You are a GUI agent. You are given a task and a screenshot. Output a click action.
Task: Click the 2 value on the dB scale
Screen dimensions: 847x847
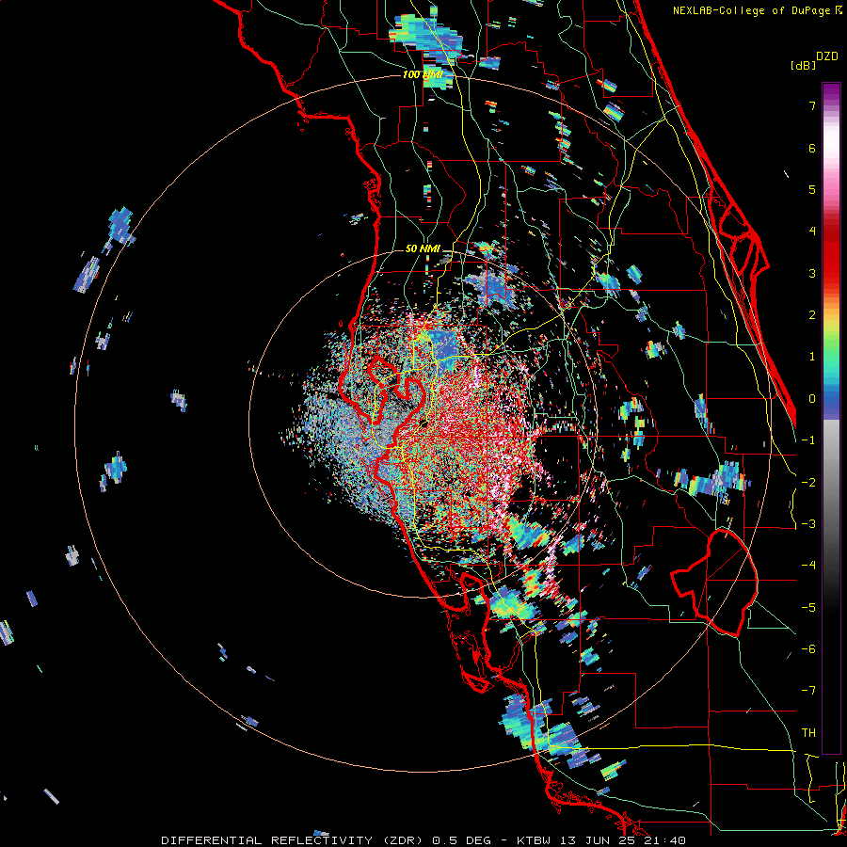click(812, 315)
